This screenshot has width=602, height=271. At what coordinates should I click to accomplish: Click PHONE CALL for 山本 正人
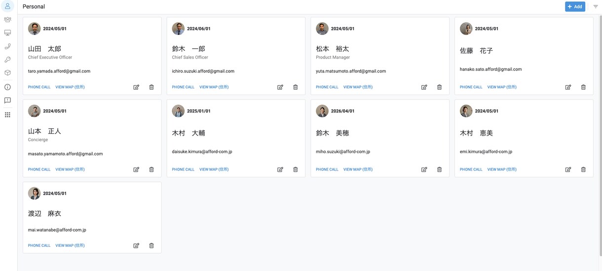(x=39, y=169)
